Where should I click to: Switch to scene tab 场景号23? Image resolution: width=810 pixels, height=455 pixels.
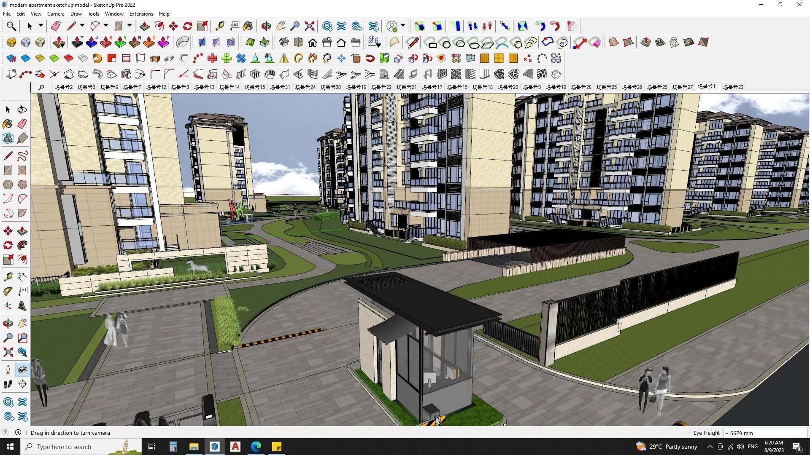733,87
